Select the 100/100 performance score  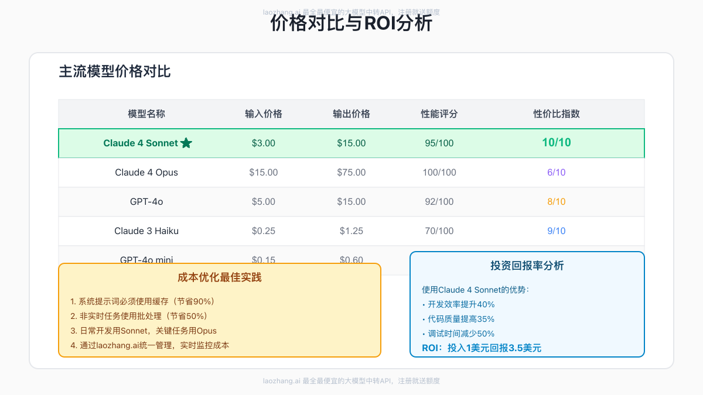439,173
